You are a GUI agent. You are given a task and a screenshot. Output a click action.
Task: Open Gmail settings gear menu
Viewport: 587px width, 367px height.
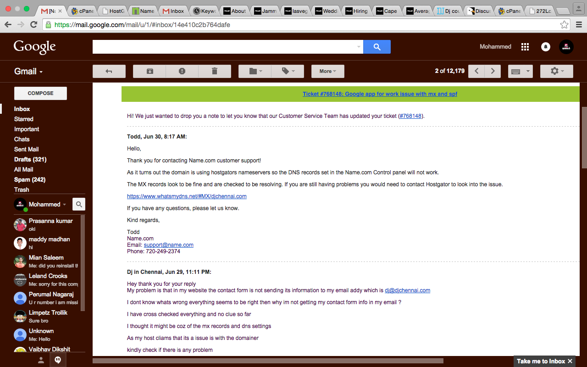tap(557, 71)
